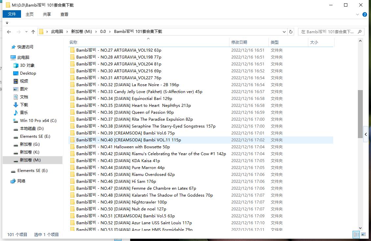Open the ribbon help icon
The height and width of the screenshot is (241, 371).
(x=364, y=14)
